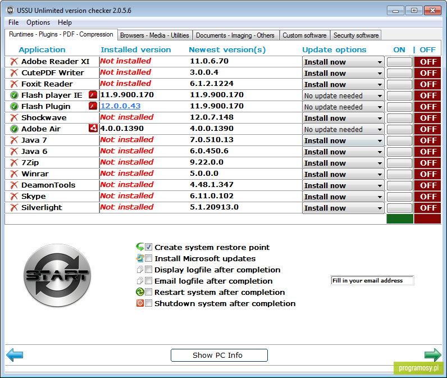
Task: Open update options dropdown for Silverlight
Action: click(343, 208)
